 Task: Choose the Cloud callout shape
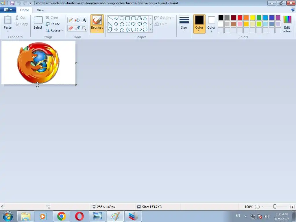[145, 30]
